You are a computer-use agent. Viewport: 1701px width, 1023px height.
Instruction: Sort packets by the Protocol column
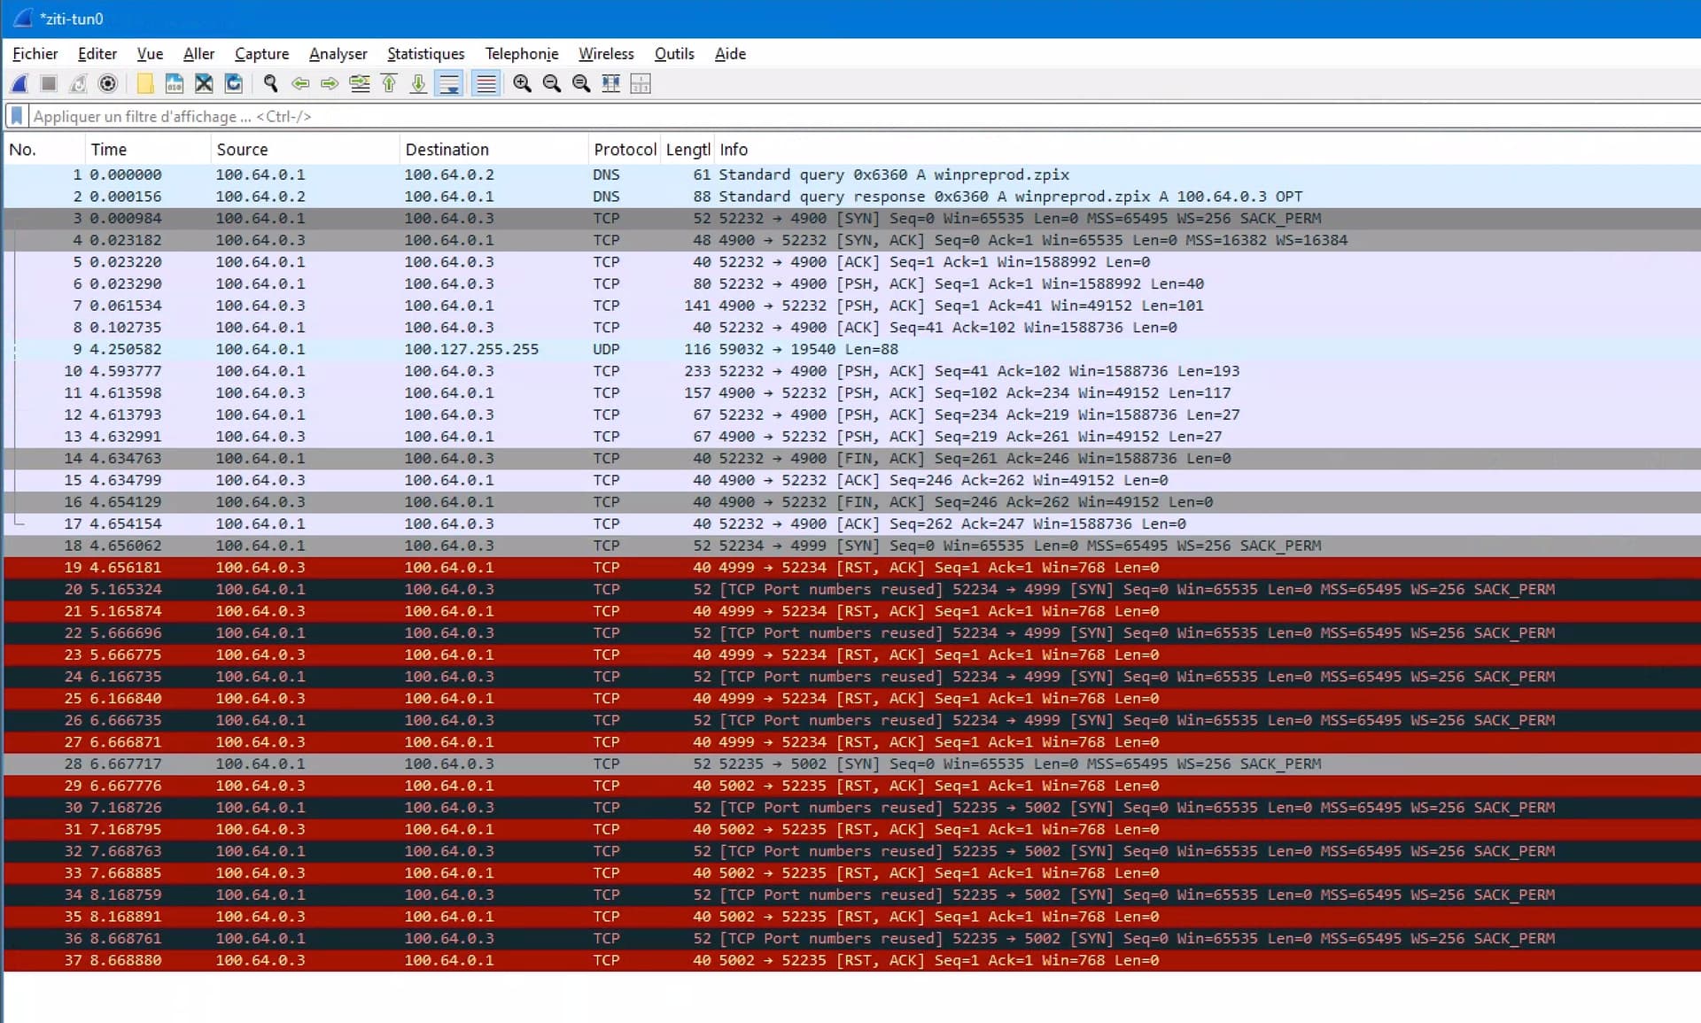tap(625, 150)
